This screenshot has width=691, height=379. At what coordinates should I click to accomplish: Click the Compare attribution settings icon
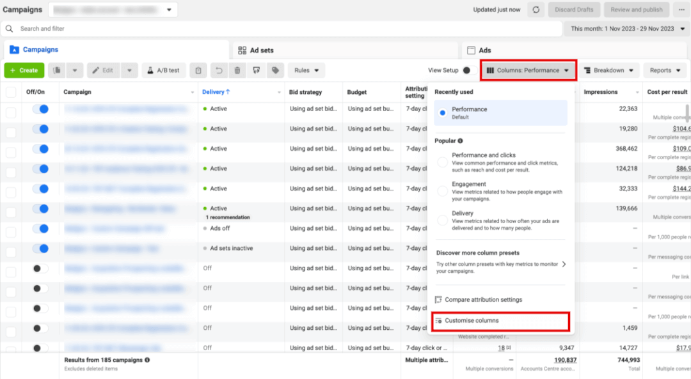coord(438,300)
